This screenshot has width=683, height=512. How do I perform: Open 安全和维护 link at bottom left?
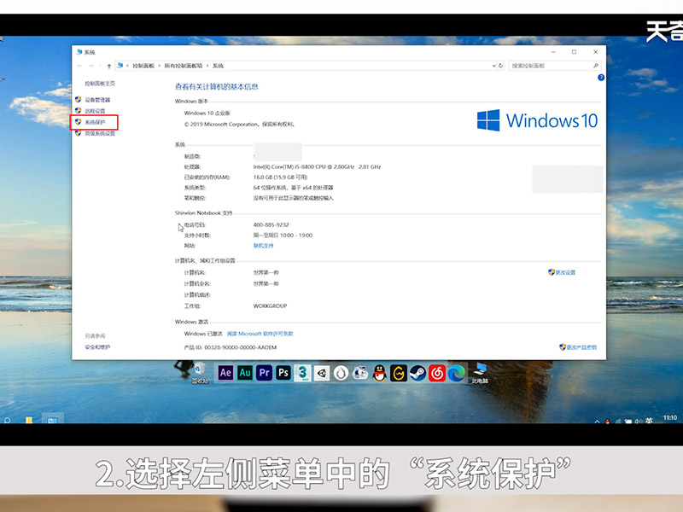(x=97, y=347)
